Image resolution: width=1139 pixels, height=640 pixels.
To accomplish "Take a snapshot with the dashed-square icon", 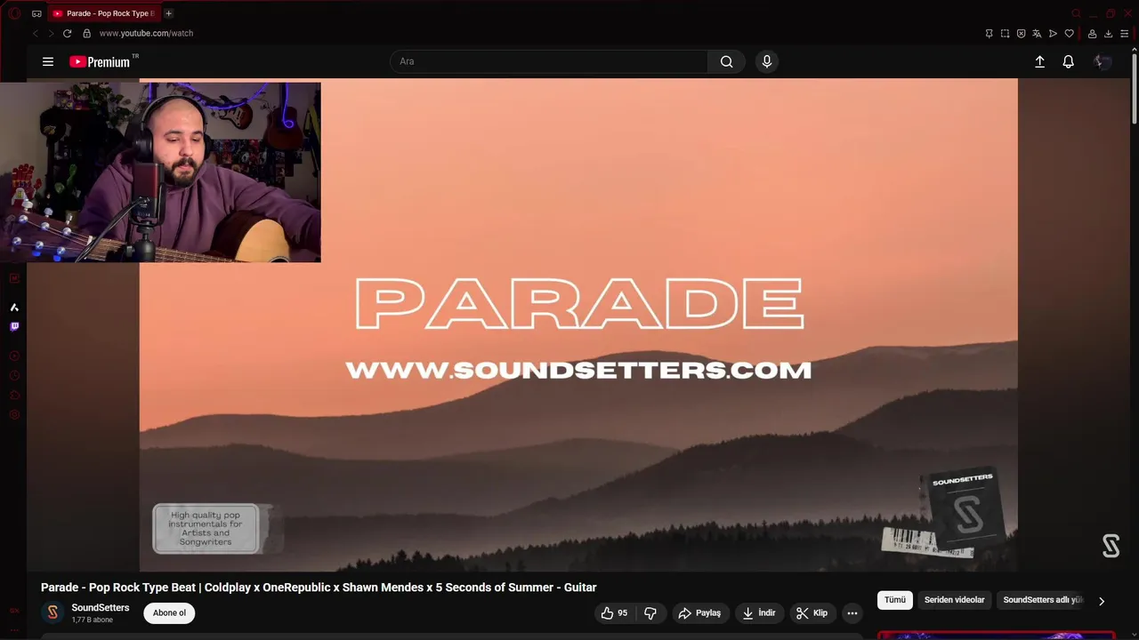I will coord(1005,34).
